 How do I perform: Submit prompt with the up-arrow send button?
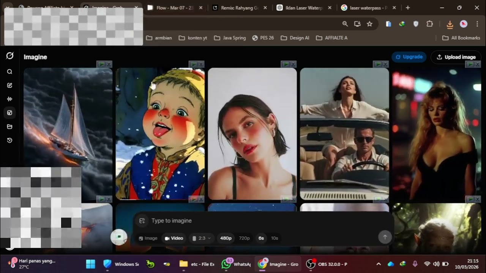[x=385, y=237]
